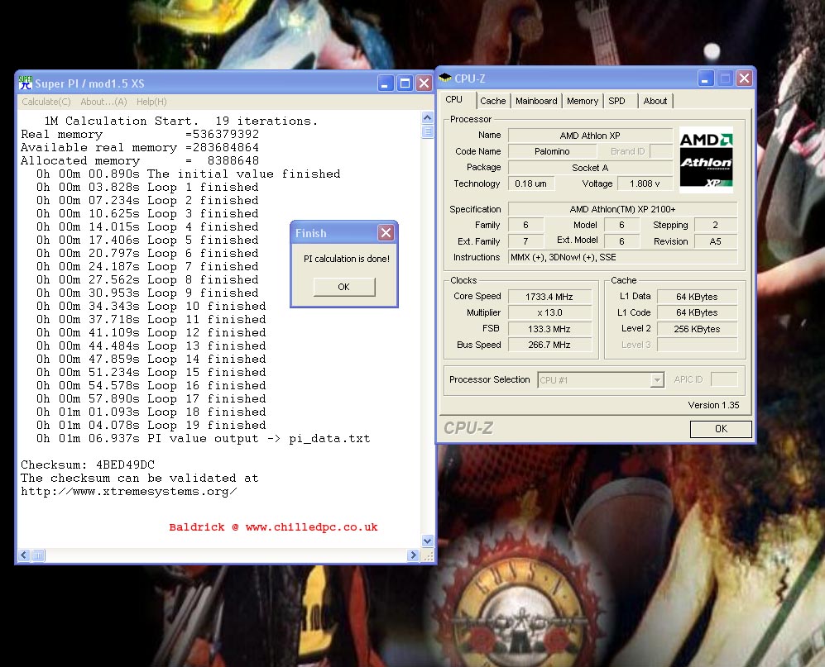The width and height of the screenshot is (825, 667).
Task: Click the Stepping value '2'
Action: click(716, 225)
